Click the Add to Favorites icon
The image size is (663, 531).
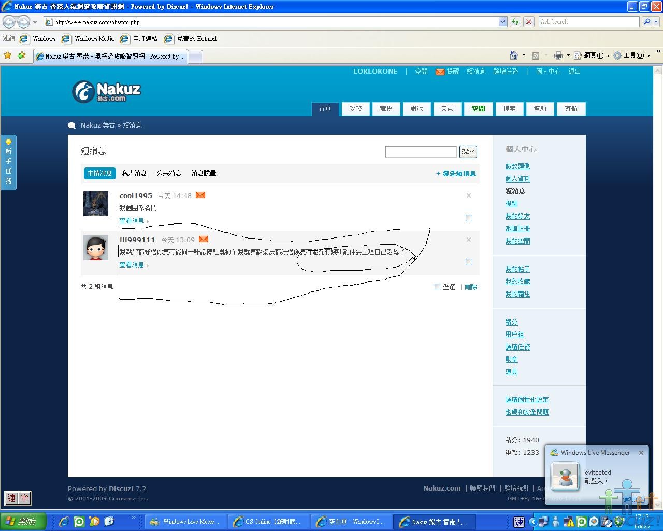click(21, 55)
